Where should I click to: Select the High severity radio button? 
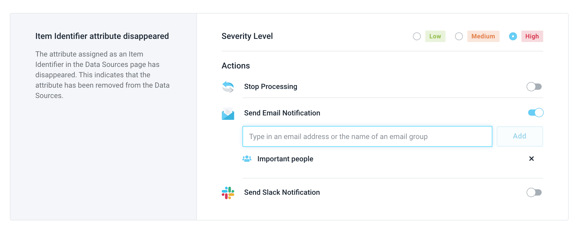coord(513,36)
